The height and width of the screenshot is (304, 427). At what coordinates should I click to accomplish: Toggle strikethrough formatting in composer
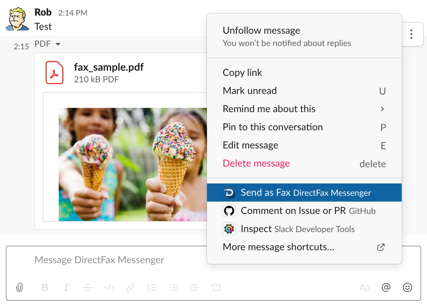pos(88,287)
